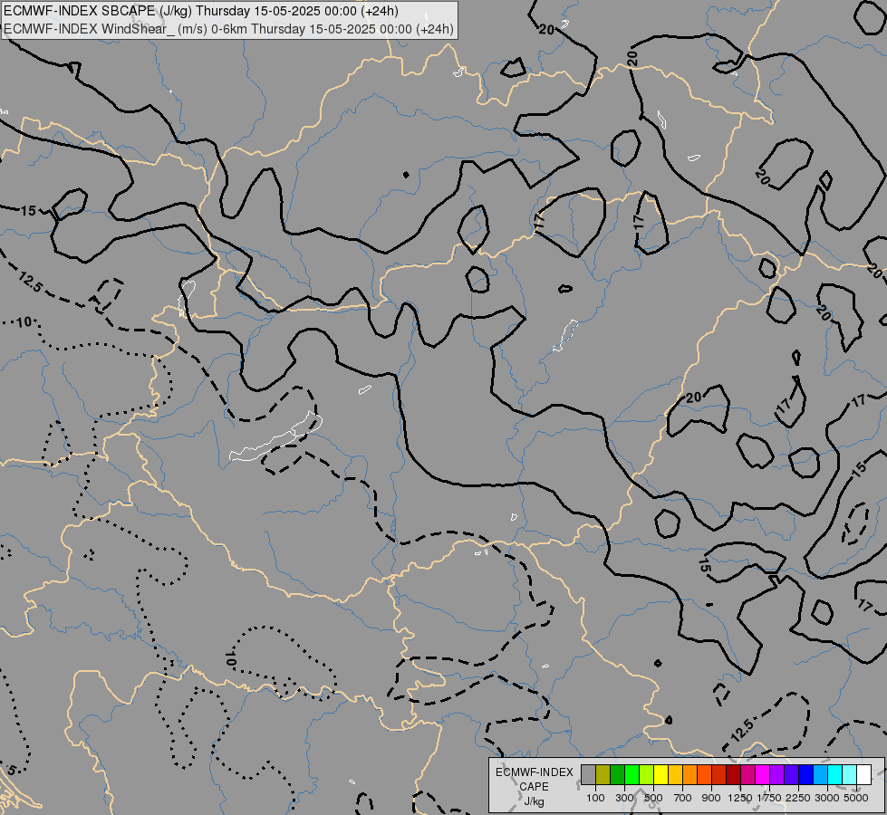Pick the pure blue legend swatch
The height and width of the screenshot is (815, 887).
(806, 774)
